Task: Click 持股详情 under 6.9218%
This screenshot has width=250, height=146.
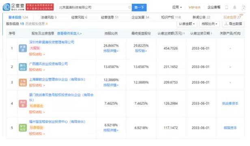Action: point(111,130)
